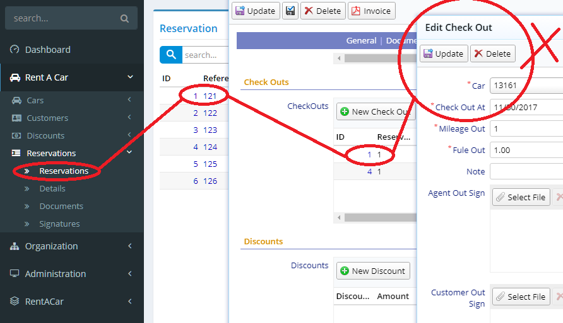Open reservation reference 123

click(210, 130)
